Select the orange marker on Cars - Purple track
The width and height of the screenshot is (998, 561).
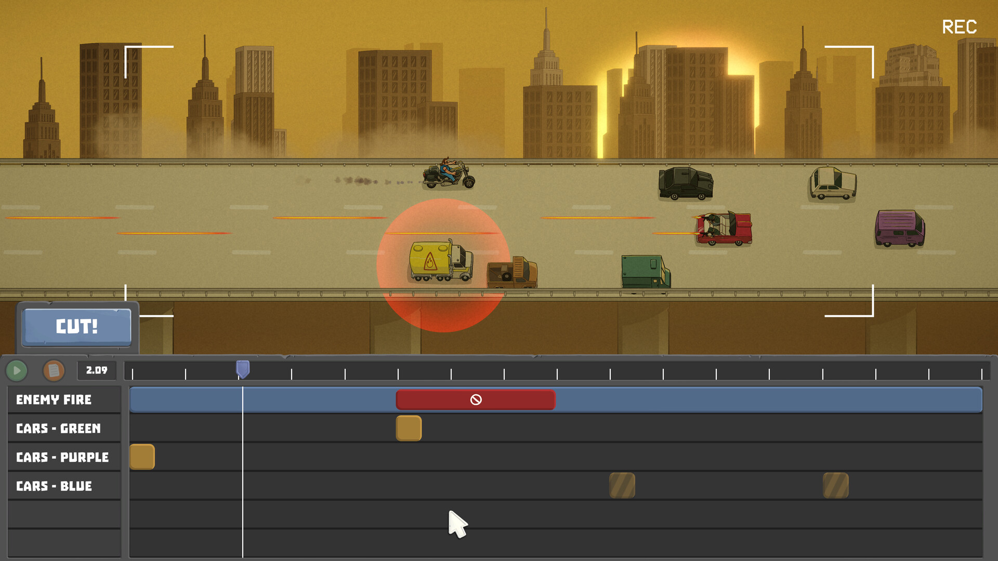click(142, 456)
